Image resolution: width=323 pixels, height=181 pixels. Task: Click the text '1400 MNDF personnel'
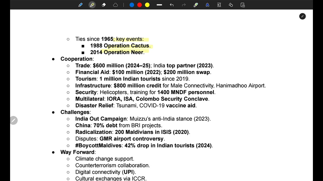pyautogui.click(x=186, y=92)
